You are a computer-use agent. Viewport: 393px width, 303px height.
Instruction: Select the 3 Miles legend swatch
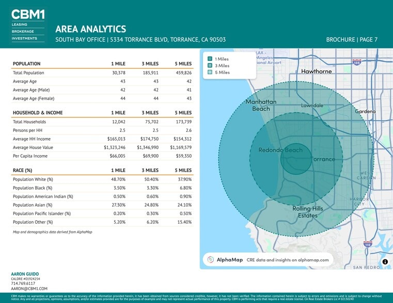(x=210, y=65)
